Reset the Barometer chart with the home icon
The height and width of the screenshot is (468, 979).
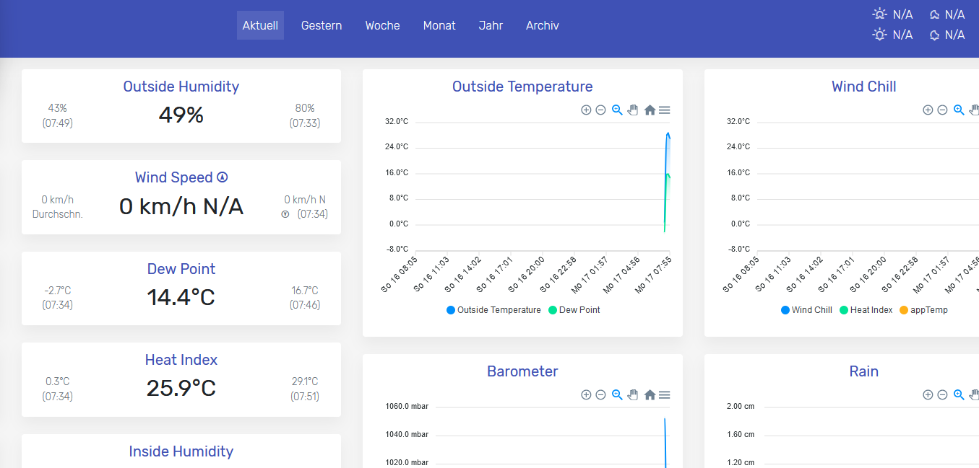pos(650,394)
